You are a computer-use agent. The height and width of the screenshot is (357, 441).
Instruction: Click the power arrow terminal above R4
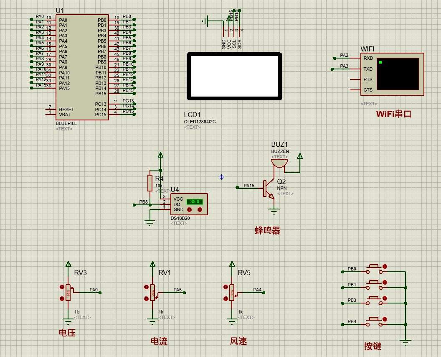click(161, 155)
